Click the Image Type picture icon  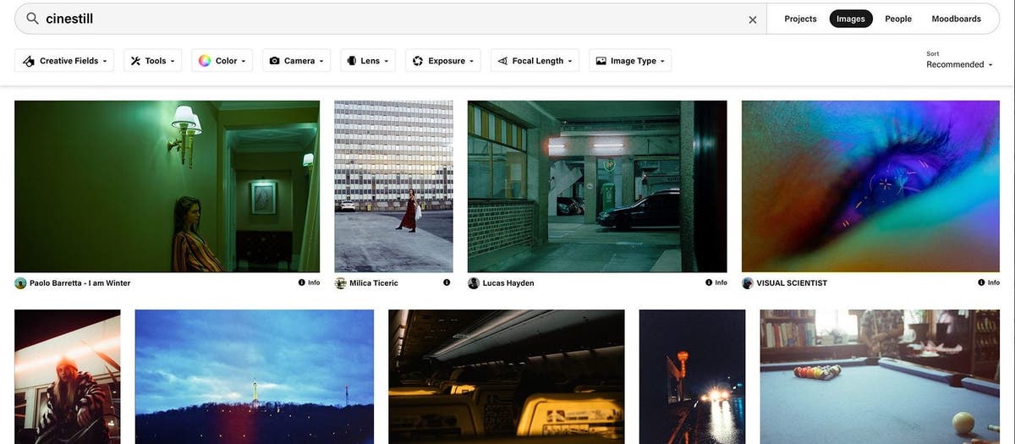[601, 61]
